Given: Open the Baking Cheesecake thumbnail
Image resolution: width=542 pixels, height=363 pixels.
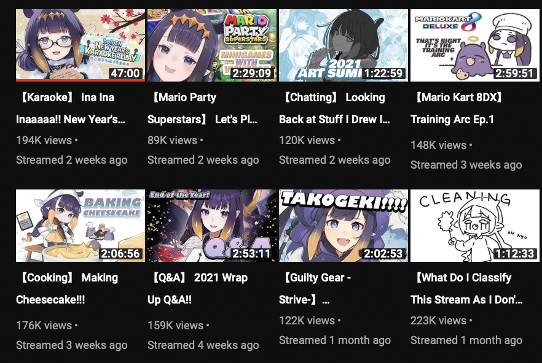Looking at the screenshot, I should (x=80, y=225).
